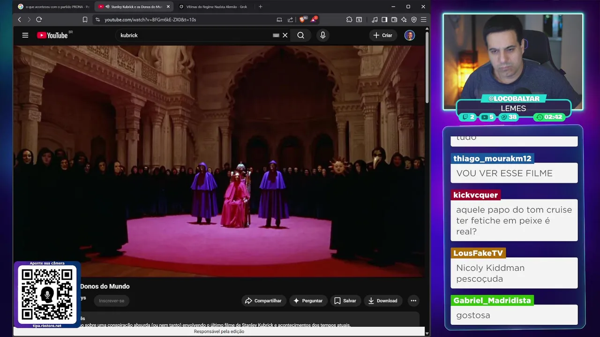
Task: Open the Brave VPN shield icon
Action: [x=414, y=20]
